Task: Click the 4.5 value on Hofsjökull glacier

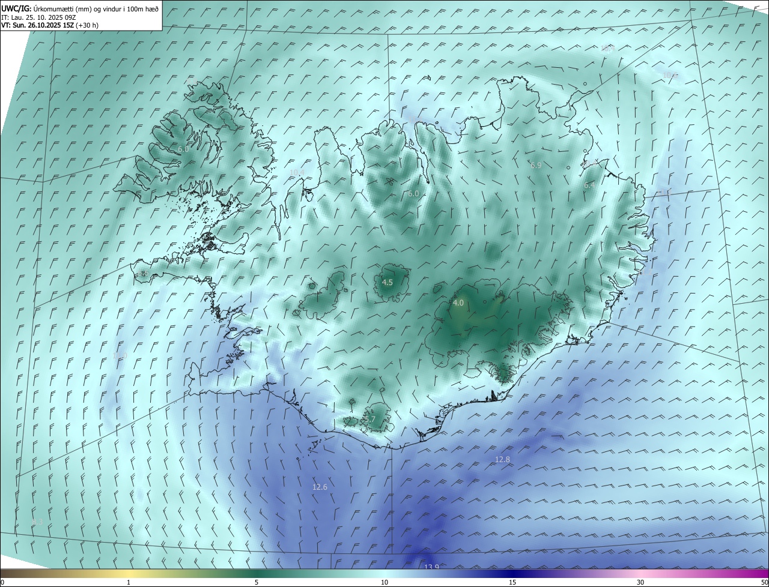Action: [x=388, y=282]
